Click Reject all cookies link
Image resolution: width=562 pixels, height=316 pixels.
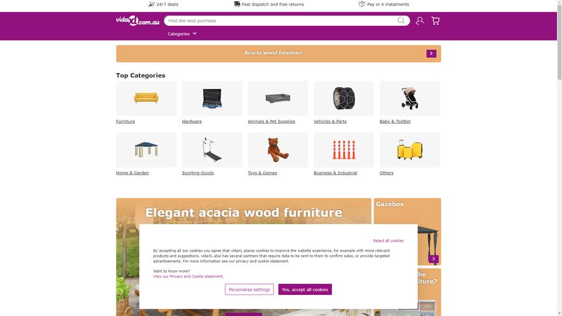click(x=388, y=241)
